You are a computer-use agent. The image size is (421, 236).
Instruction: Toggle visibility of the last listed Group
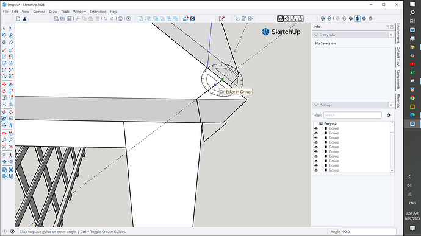(x=316, y=170)
